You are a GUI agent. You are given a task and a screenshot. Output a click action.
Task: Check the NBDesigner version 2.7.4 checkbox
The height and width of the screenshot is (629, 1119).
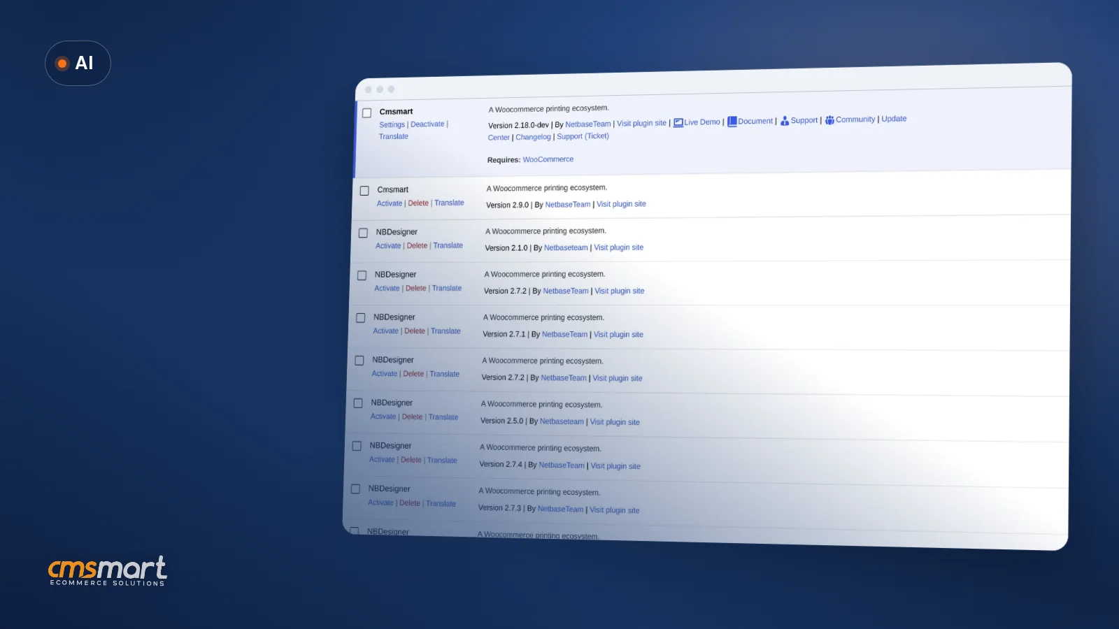coord(357,446)
